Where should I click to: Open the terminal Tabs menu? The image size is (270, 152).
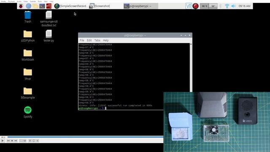tap(97, 41)
